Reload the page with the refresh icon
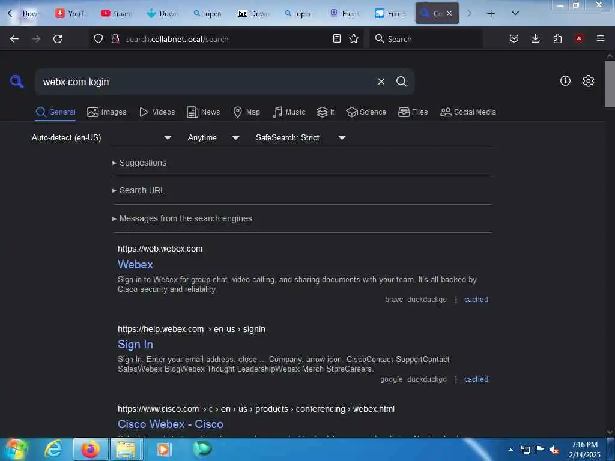The height and width of the screenshot is (461, 615). click(x=58, y=39)
